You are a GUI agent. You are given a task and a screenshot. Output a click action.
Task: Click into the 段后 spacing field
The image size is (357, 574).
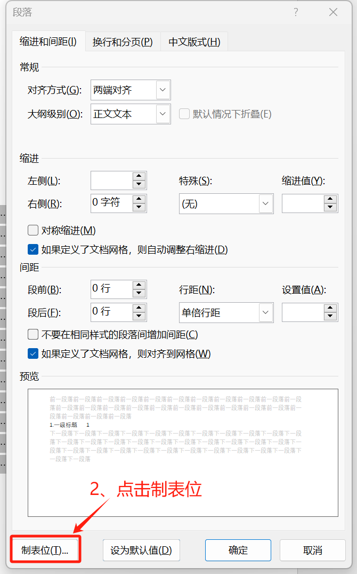[111, 312]
